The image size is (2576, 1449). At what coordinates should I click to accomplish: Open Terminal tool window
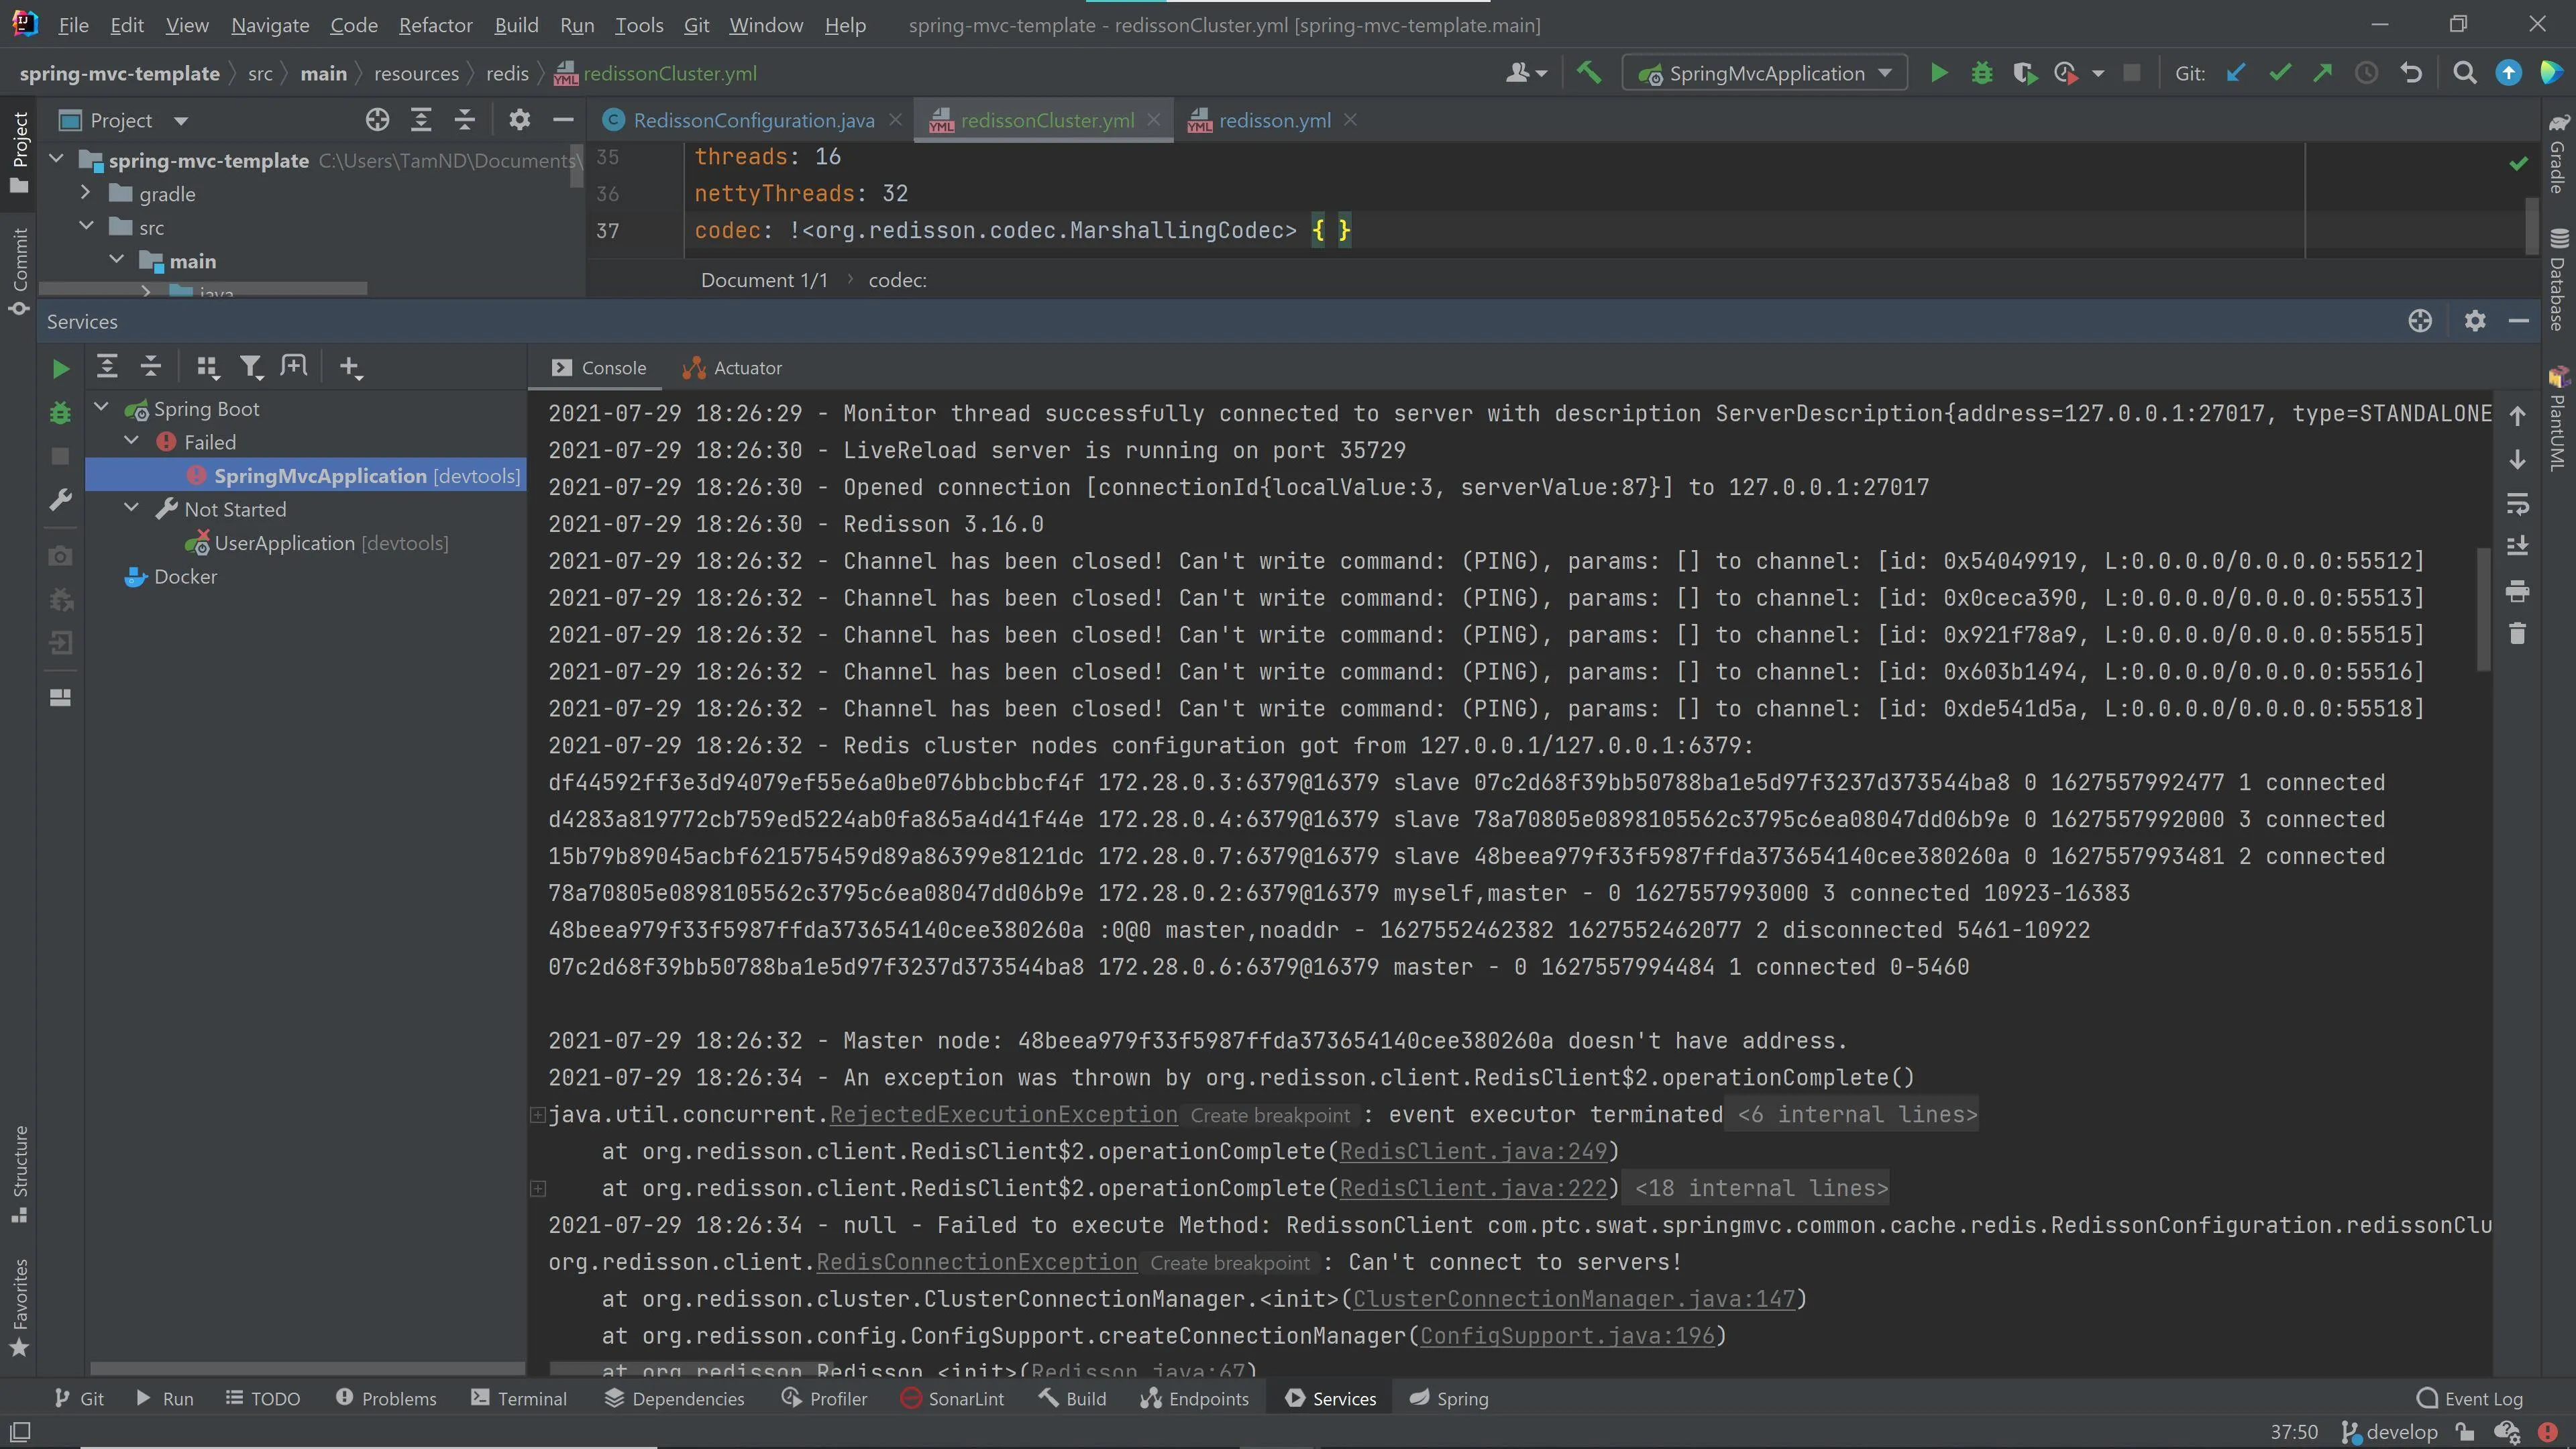click(x=518, y=1398)
